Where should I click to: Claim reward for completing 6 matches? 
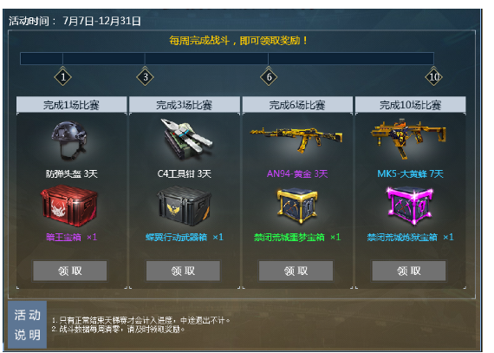coord(296,271)
